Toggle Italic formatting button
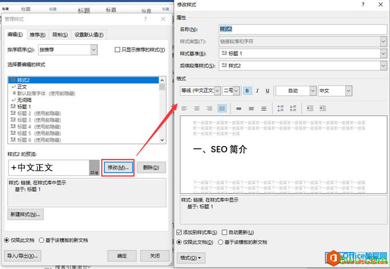This screenshot has width=390, height=269. [257, 91]
